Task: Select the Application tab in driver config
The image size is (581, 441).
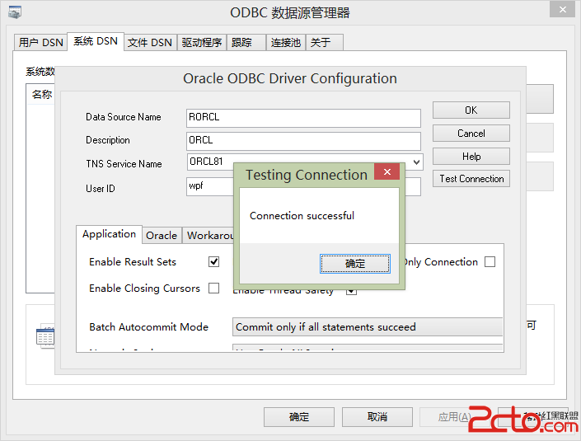Action: point(109,234)
